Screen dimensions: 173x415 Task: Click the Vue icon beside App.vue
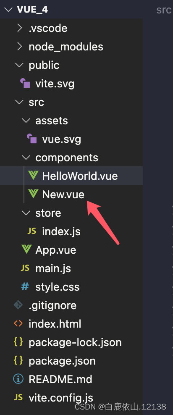tap(26, 250)
